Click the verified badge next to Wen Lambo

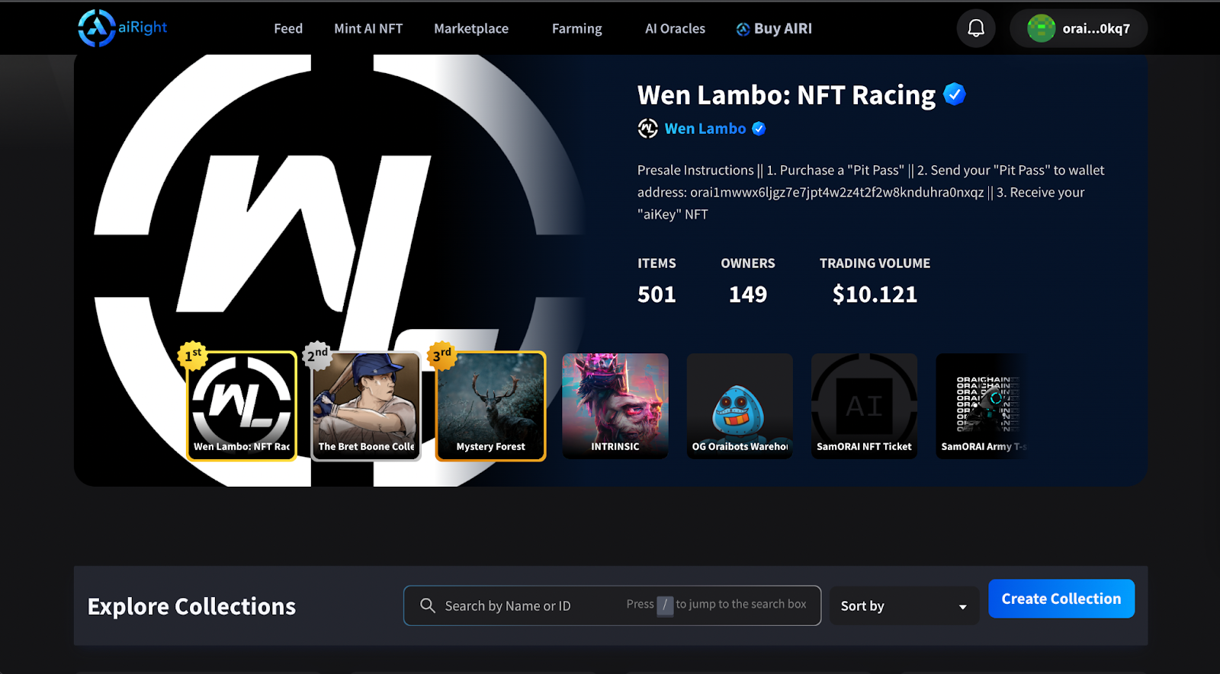(x=759, y=129)
